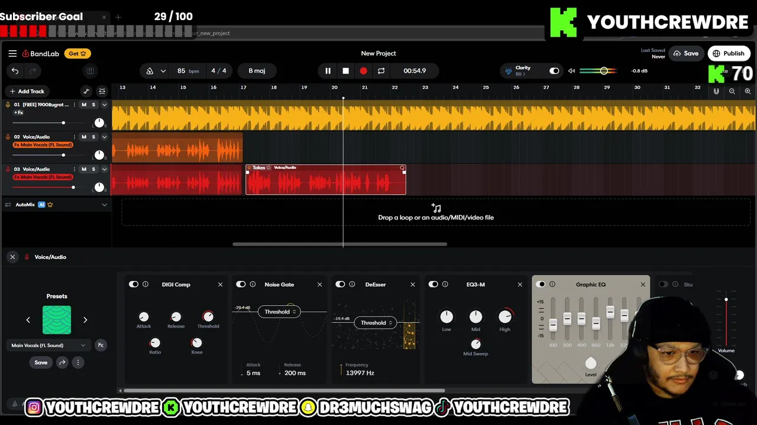Click the DeEsser info icon
Viewport: 757px width, 425px height.
tap(352, 285)
